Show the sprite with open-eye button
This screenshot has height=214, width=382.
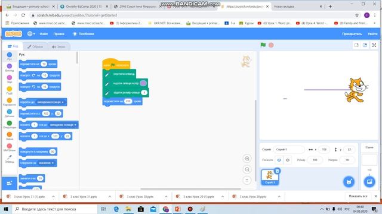click(x=279, y=160)
